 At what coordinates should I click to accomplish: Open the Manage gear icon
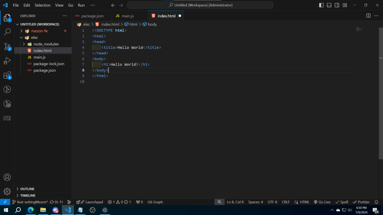click(x=7, y=191)
